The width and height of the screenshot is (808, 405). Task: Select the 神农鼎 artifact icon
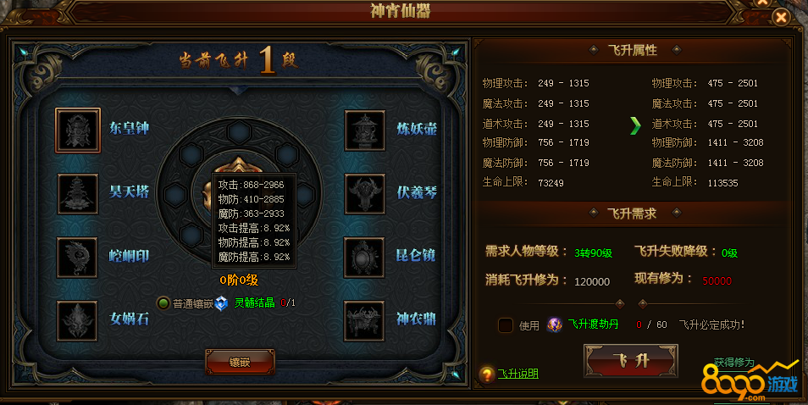[364, 321]
